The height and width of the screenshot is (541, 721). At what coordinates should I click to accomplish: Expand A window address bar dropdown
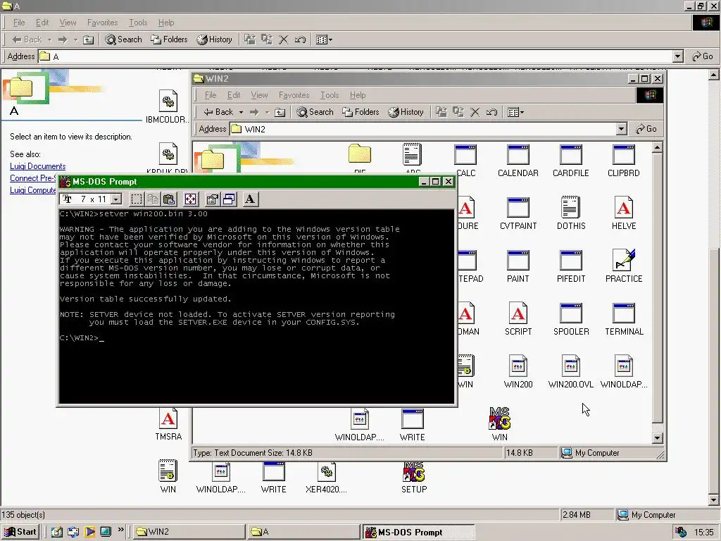point(678,56)
